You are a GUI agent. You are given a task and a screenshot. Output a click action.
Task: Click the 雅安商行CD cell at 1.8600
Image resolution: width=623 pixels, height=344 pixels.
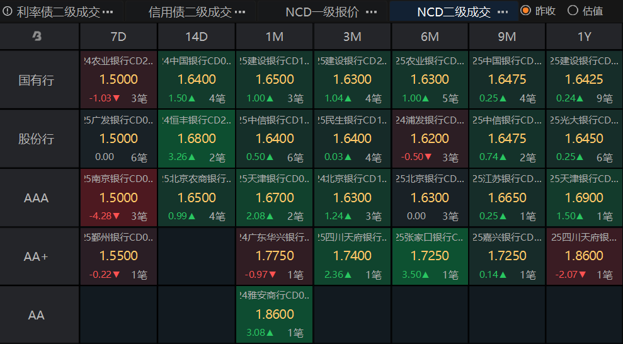pyautogui.click(x=274, y=314)
